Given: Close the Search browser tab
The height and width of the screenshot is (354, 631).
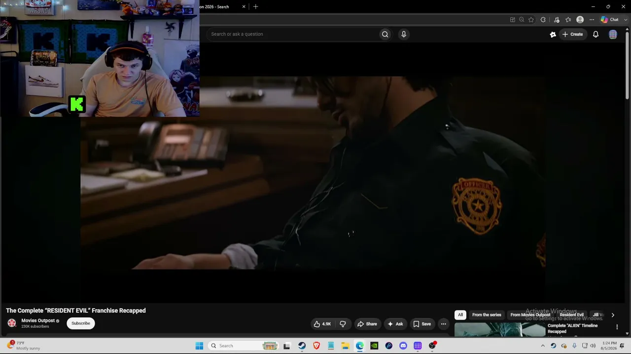Looking at the screenshot, I should [x=244, y=7].
